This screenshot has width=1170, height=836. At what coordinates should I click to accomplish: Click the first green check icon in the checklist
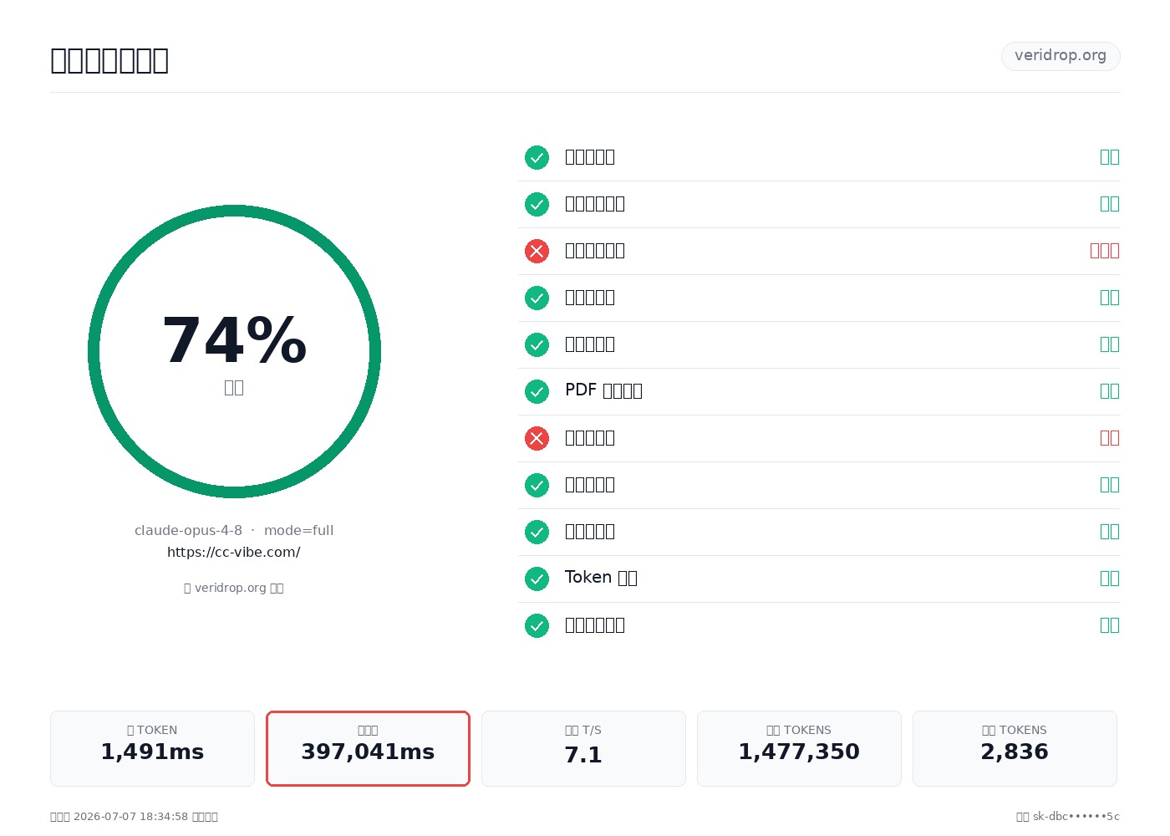[x=537, y=157]
